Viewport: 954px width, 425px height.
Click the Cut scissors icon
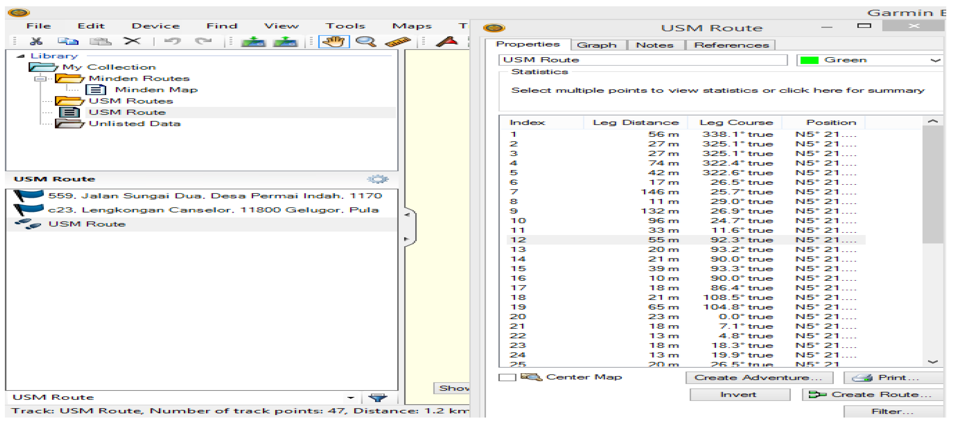click(36, 41)
